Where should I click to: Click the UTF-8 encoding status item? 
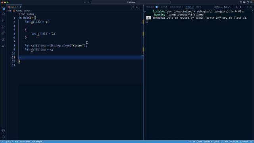click(216, 142)
